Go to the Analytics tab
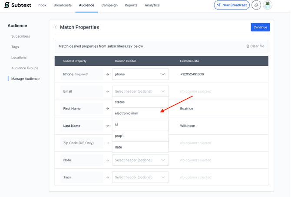This screenshot has height=197, width=291. pyautogui.click(x=152, y=5)
